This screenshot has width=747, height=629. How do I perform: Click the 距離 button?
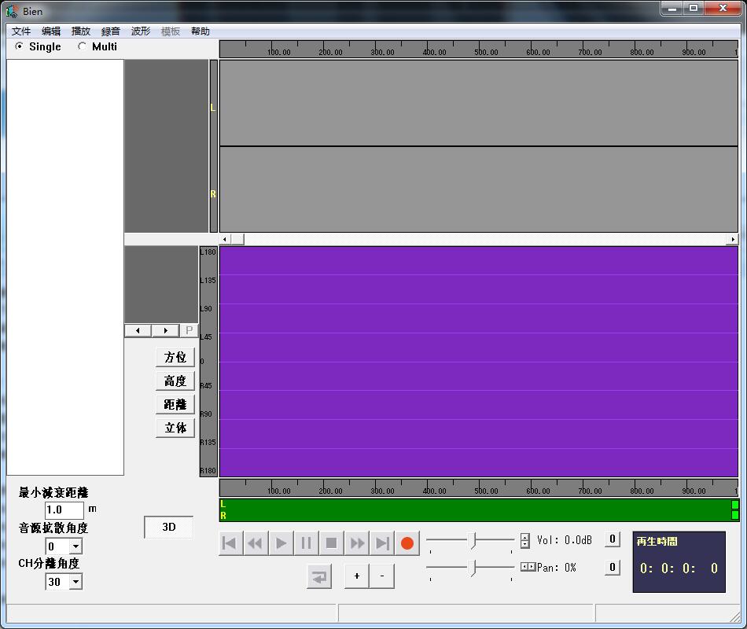(x=175, y=404)
